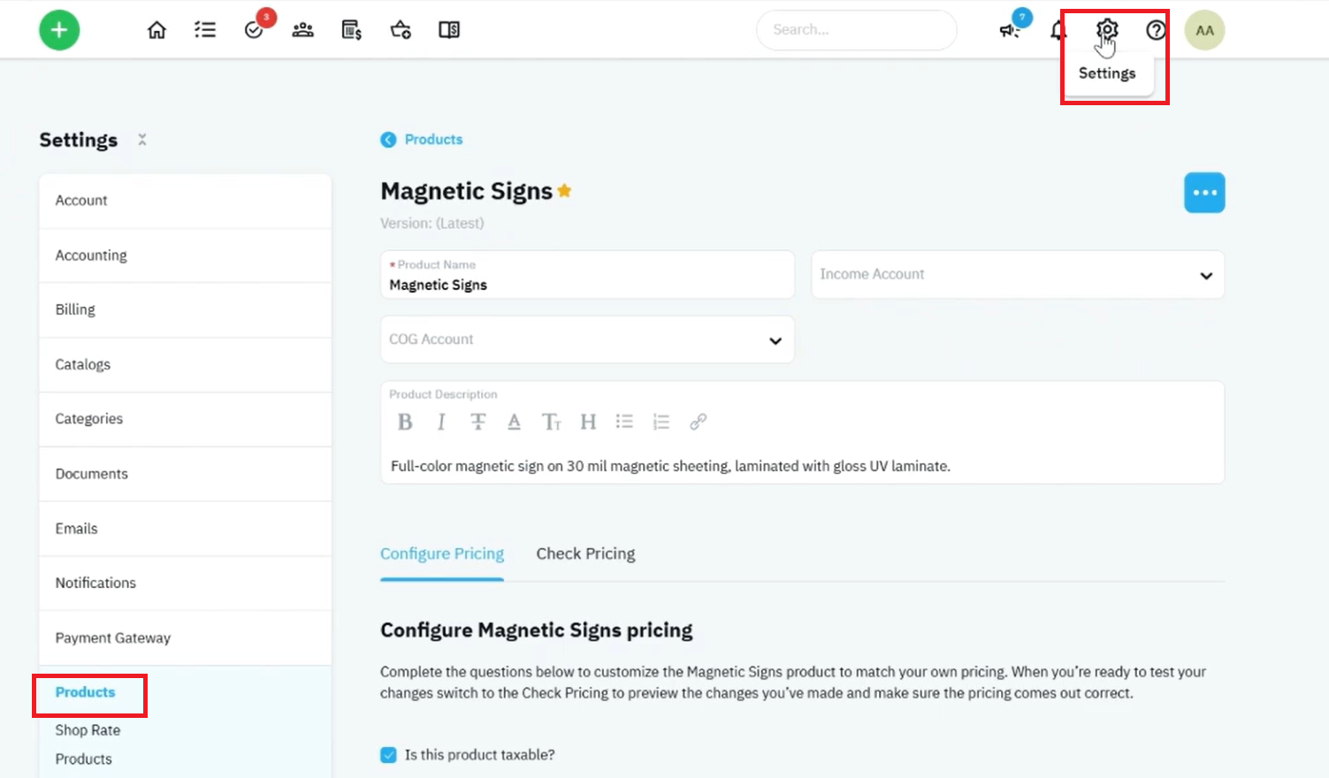Insert a numbered list in description

[661, 422]
